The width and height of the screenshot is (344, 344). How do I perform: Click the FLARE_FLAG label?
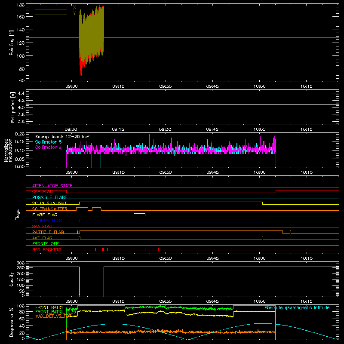click(45, 215)
